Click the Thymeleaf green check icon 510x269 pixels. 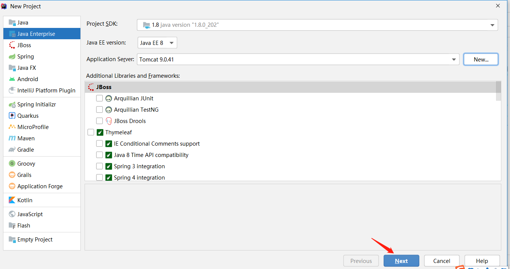coord(100,132)
